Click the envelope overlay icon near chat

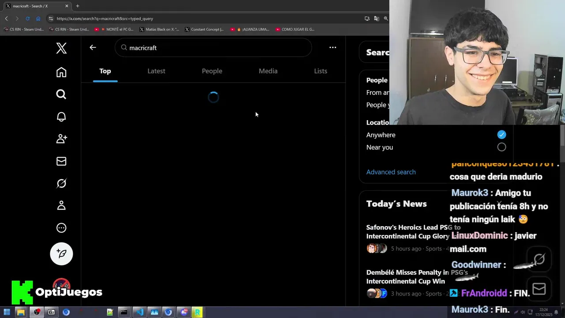(539, 289)
